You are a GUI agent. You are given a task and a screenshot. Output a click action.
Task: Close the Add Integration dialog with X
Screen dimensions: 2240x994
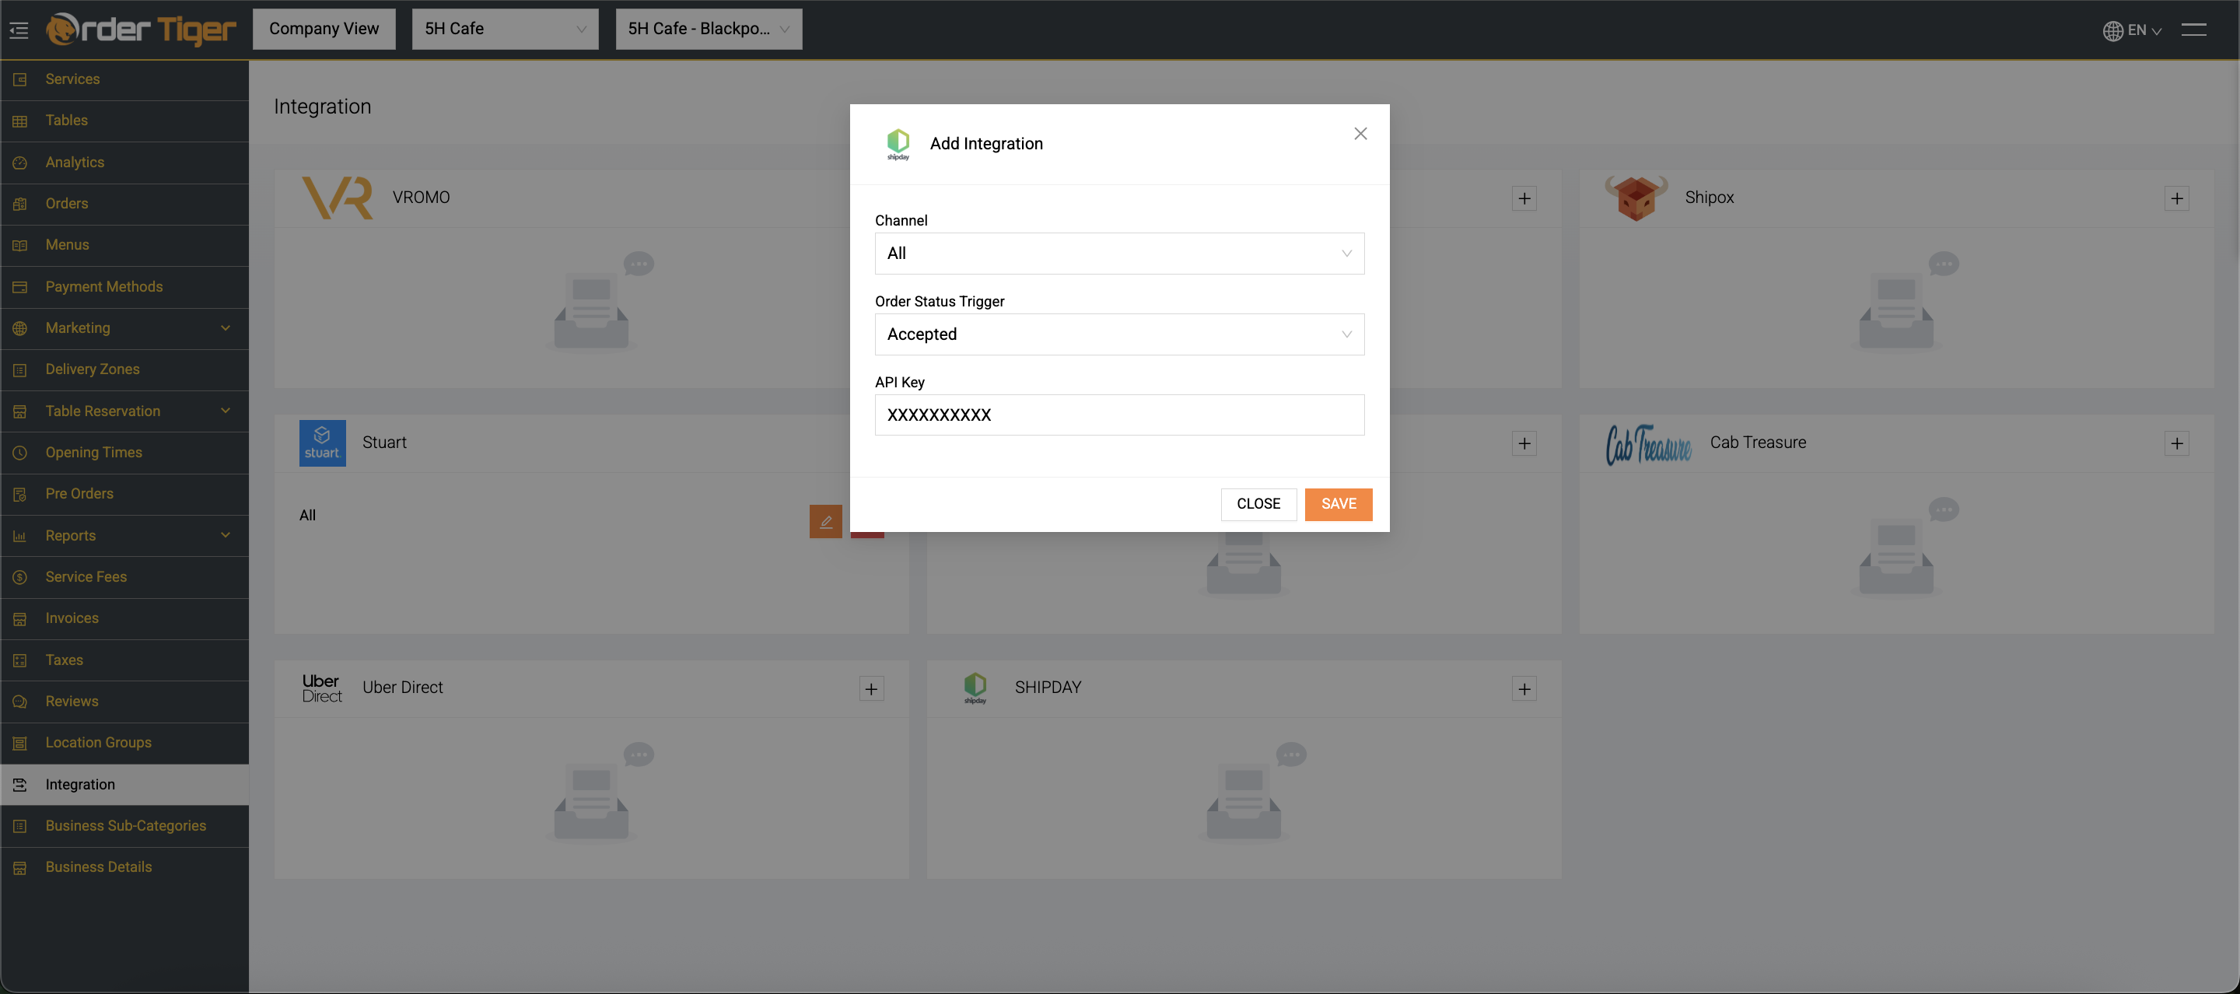pos(1360,133)
